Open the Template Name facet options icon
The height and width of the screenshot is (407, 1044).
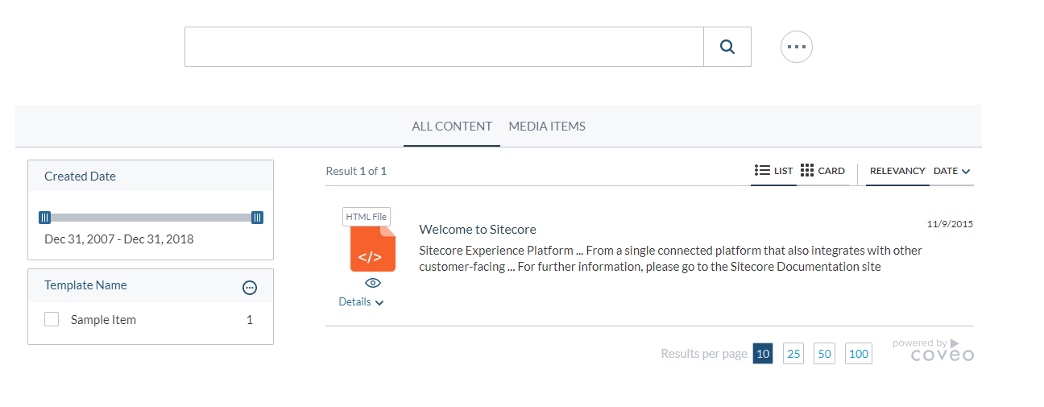[x=250, y=288]
